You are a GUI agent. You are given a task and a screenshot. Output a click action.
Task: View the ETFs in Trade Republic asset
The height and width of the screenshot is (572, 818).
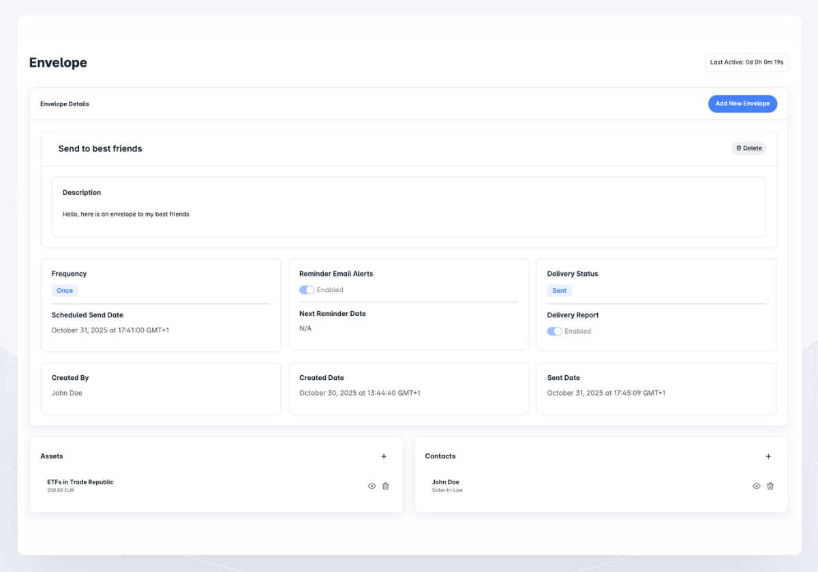(372, 486)
